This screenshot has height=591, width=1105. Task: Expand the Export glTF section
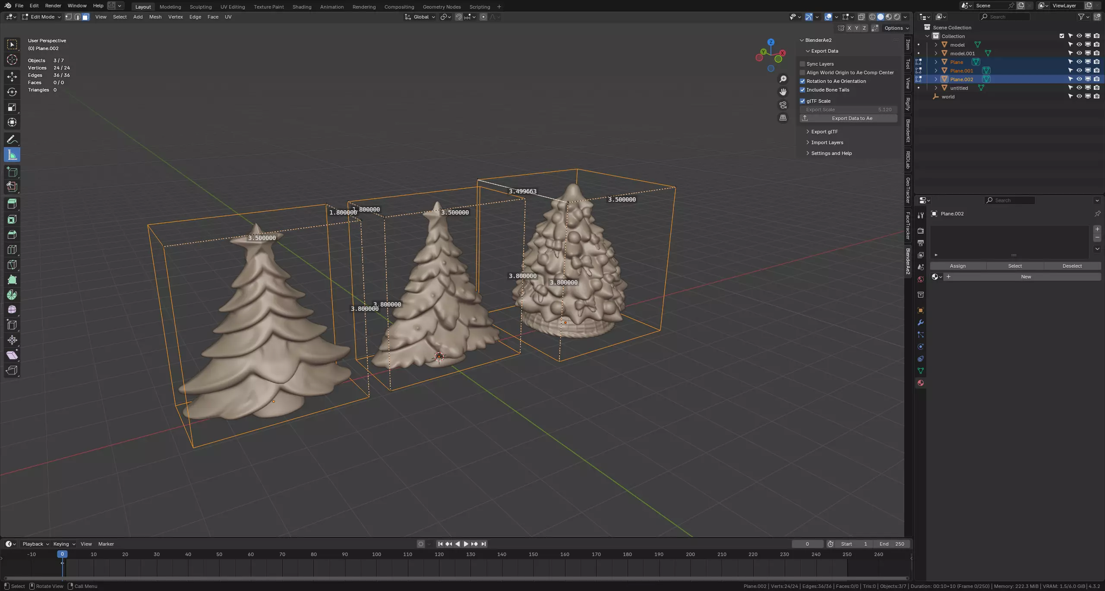pos(824,132)
